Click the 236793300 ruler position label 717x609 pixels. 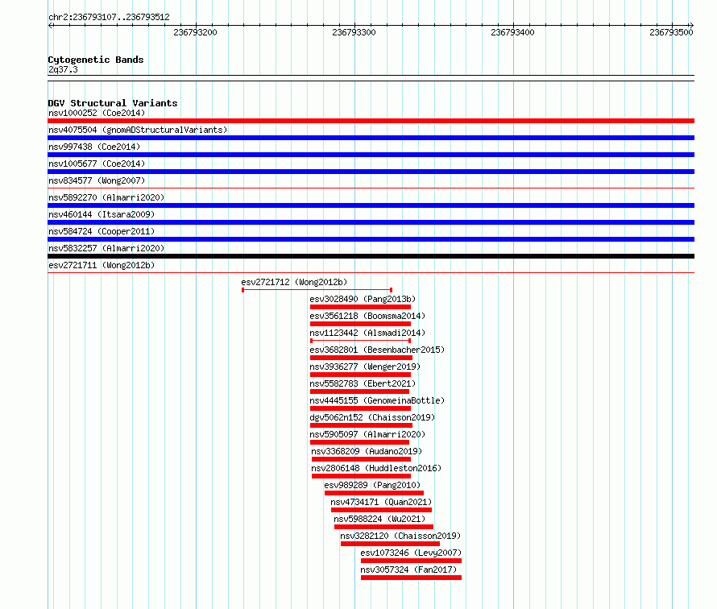coord(354,32)
